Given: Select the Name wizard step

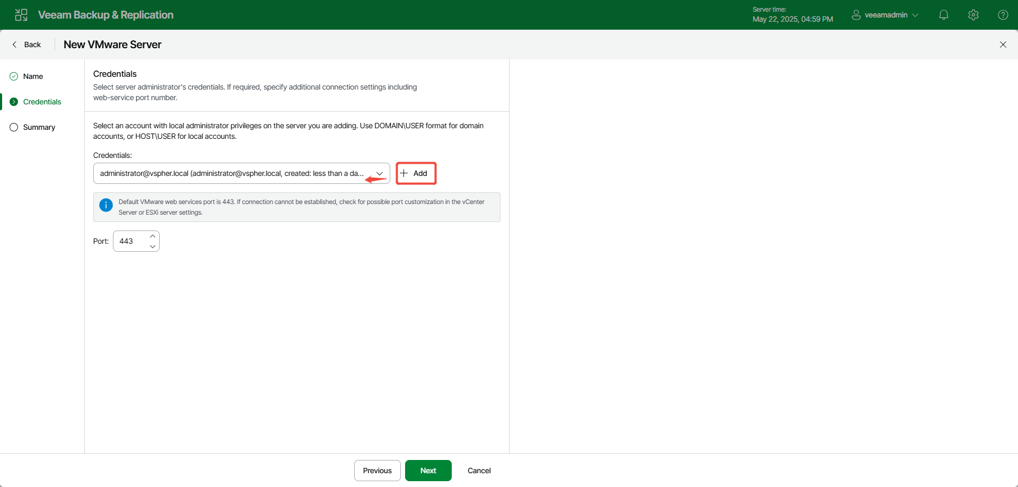Looking at the screenshot, I should coord(33,76).
